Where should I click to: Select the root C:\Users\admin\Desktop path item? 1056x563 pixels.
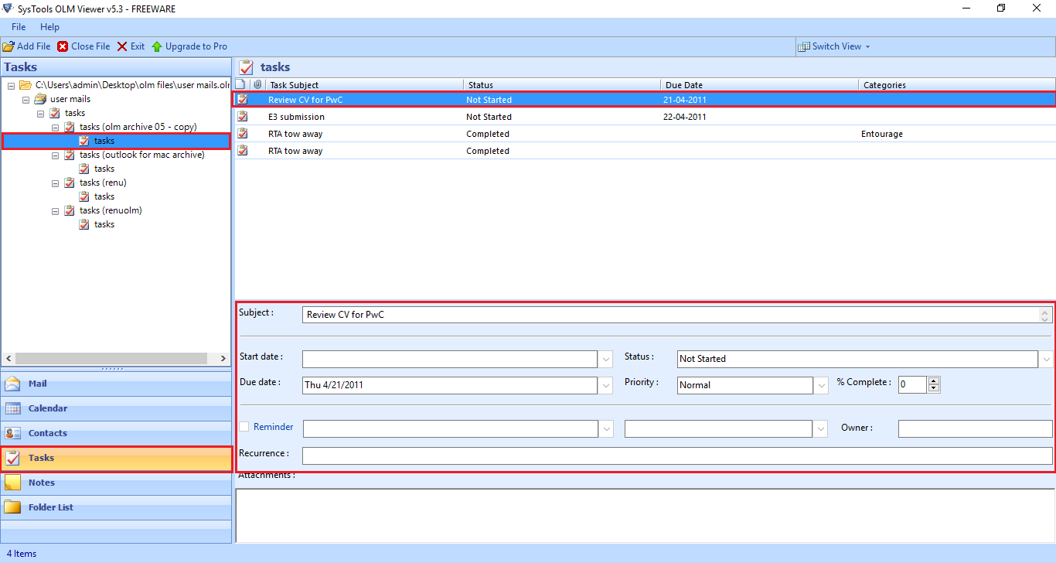pos(133,85)
